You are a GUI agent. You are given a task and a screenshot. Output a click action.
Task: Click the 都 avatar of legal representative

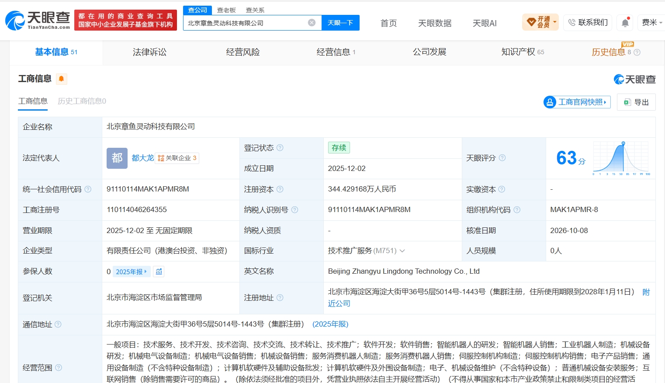point(117,158)
